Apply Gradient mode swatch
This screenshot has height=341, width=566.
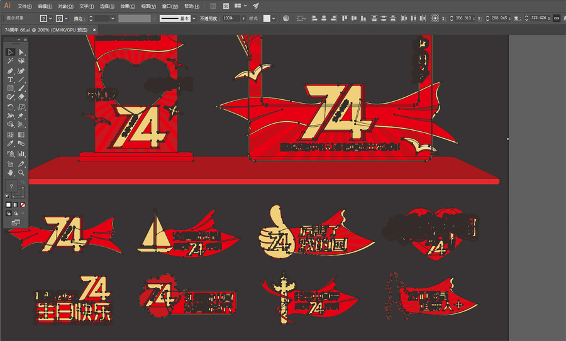(x=16, y=205)
